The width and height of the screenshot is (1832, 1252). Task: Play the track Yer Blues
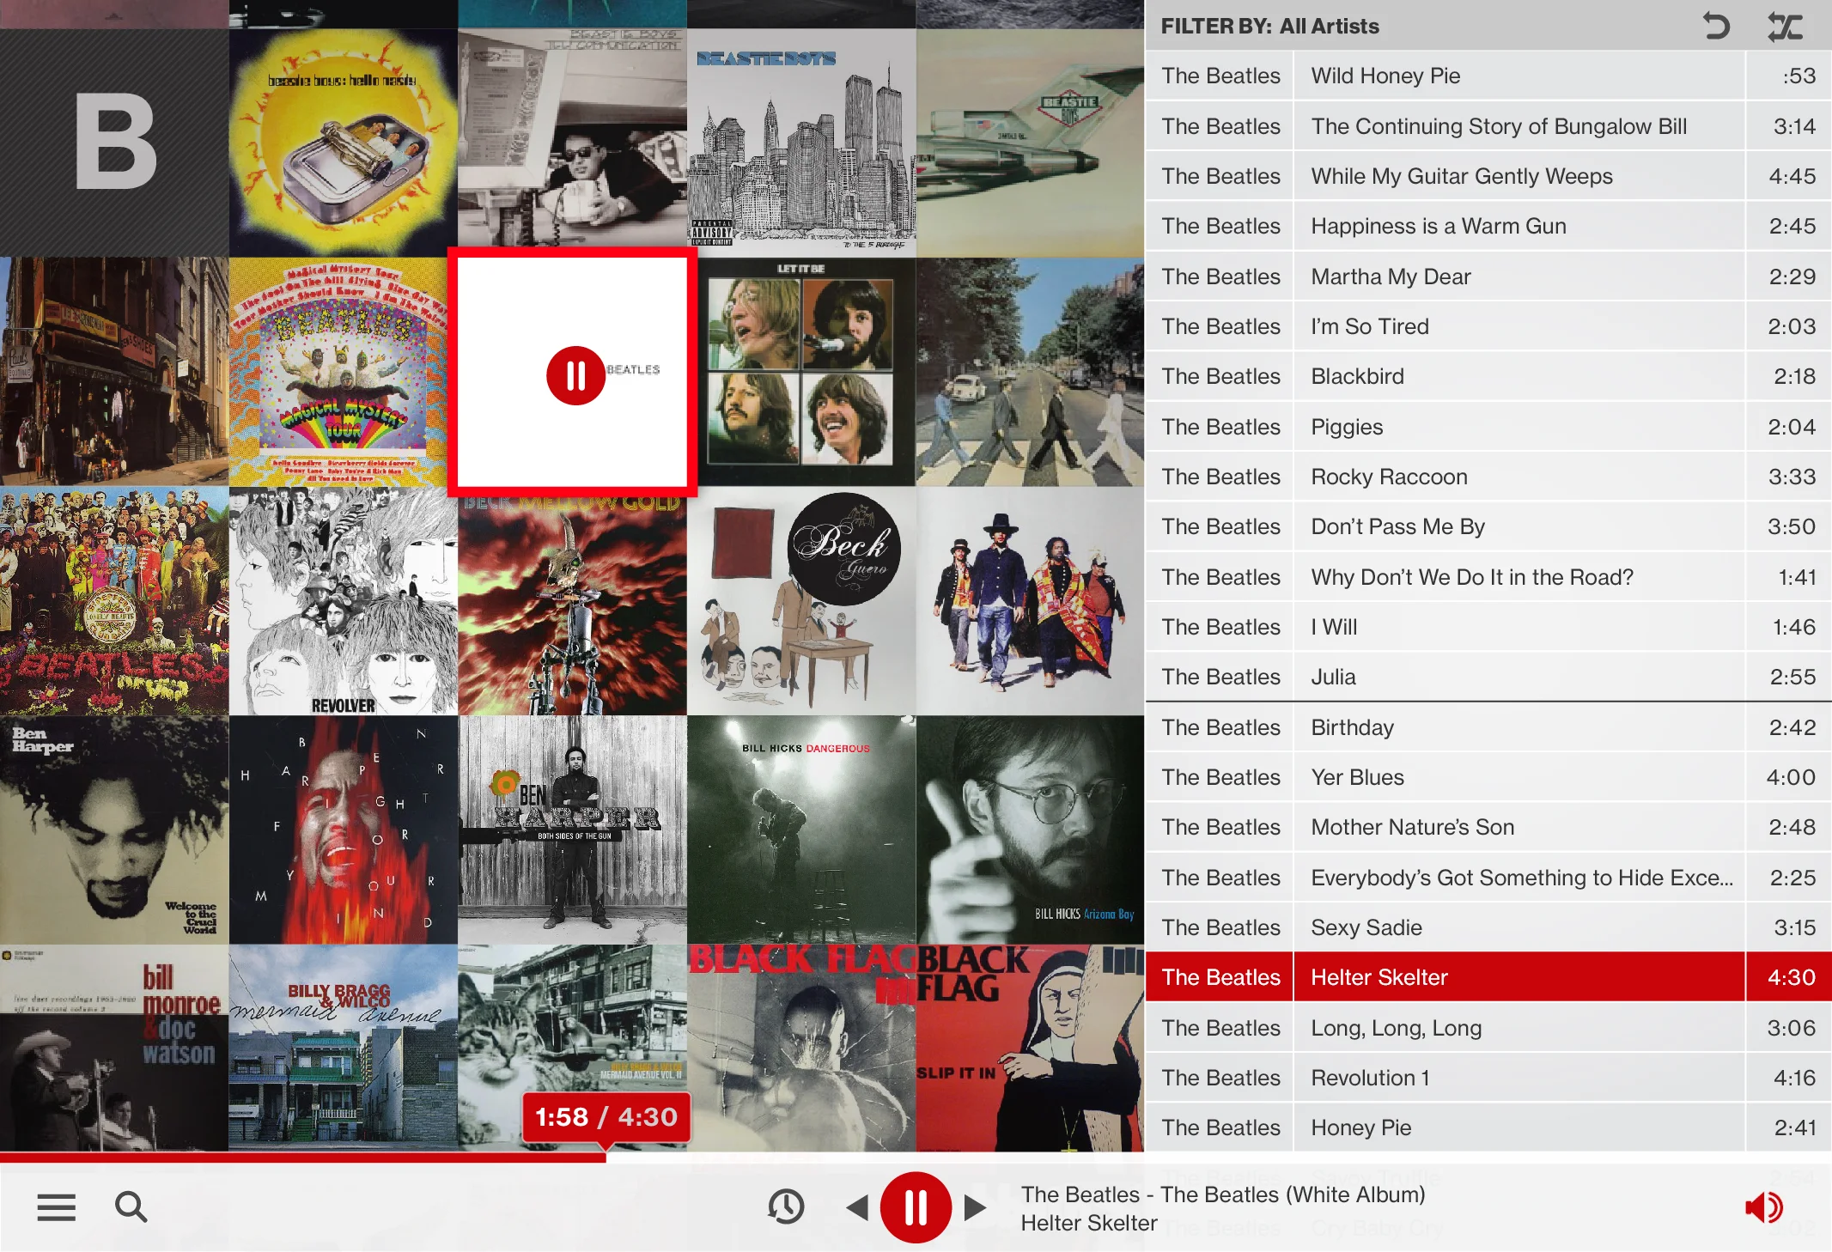pos(1488,777)
